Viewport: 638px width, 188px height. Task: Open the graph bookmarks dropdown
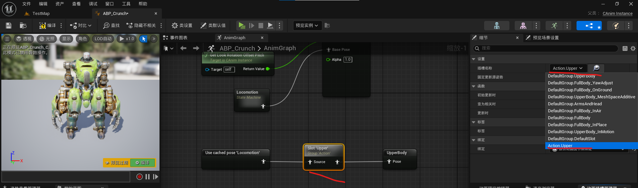(x=168, y=48)
